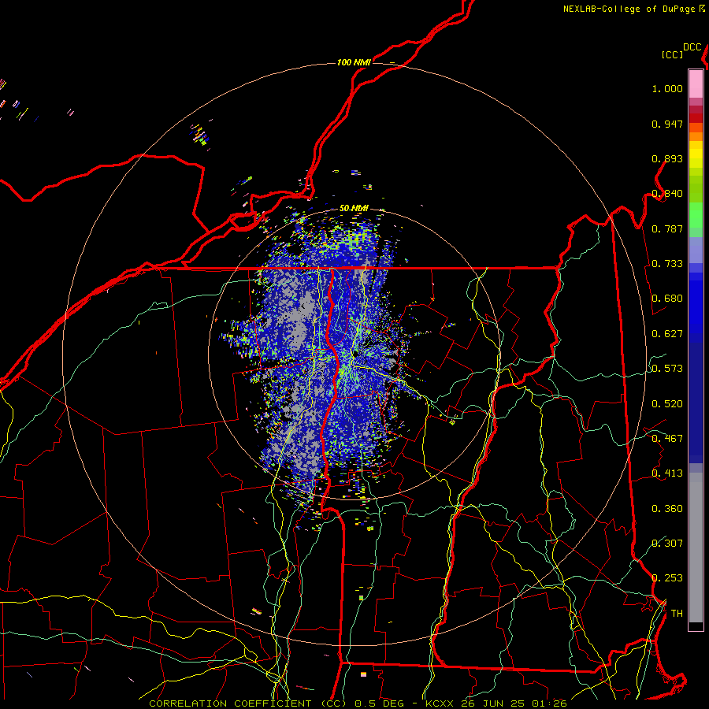Image resolution: width=709 pixels, height=709 pixels.
Task: Select the 0.360 scale value
Action: coord(667,508)
